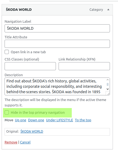Check Hide in the top primary navigation
Screen dimensions: 118x151
[x=7, y=112]
